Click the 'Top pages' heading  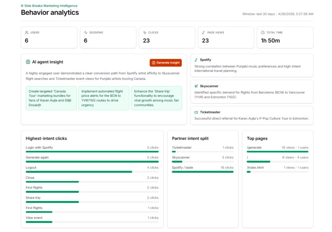[x=257, y=138]
